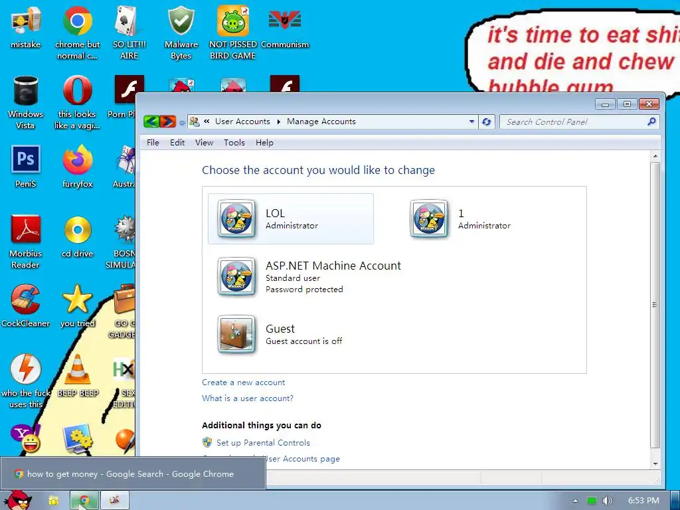Open 'NOT PISSED BIRD GAME' icon
Viewport: 680px width, 510px height.
coord(233,33)
